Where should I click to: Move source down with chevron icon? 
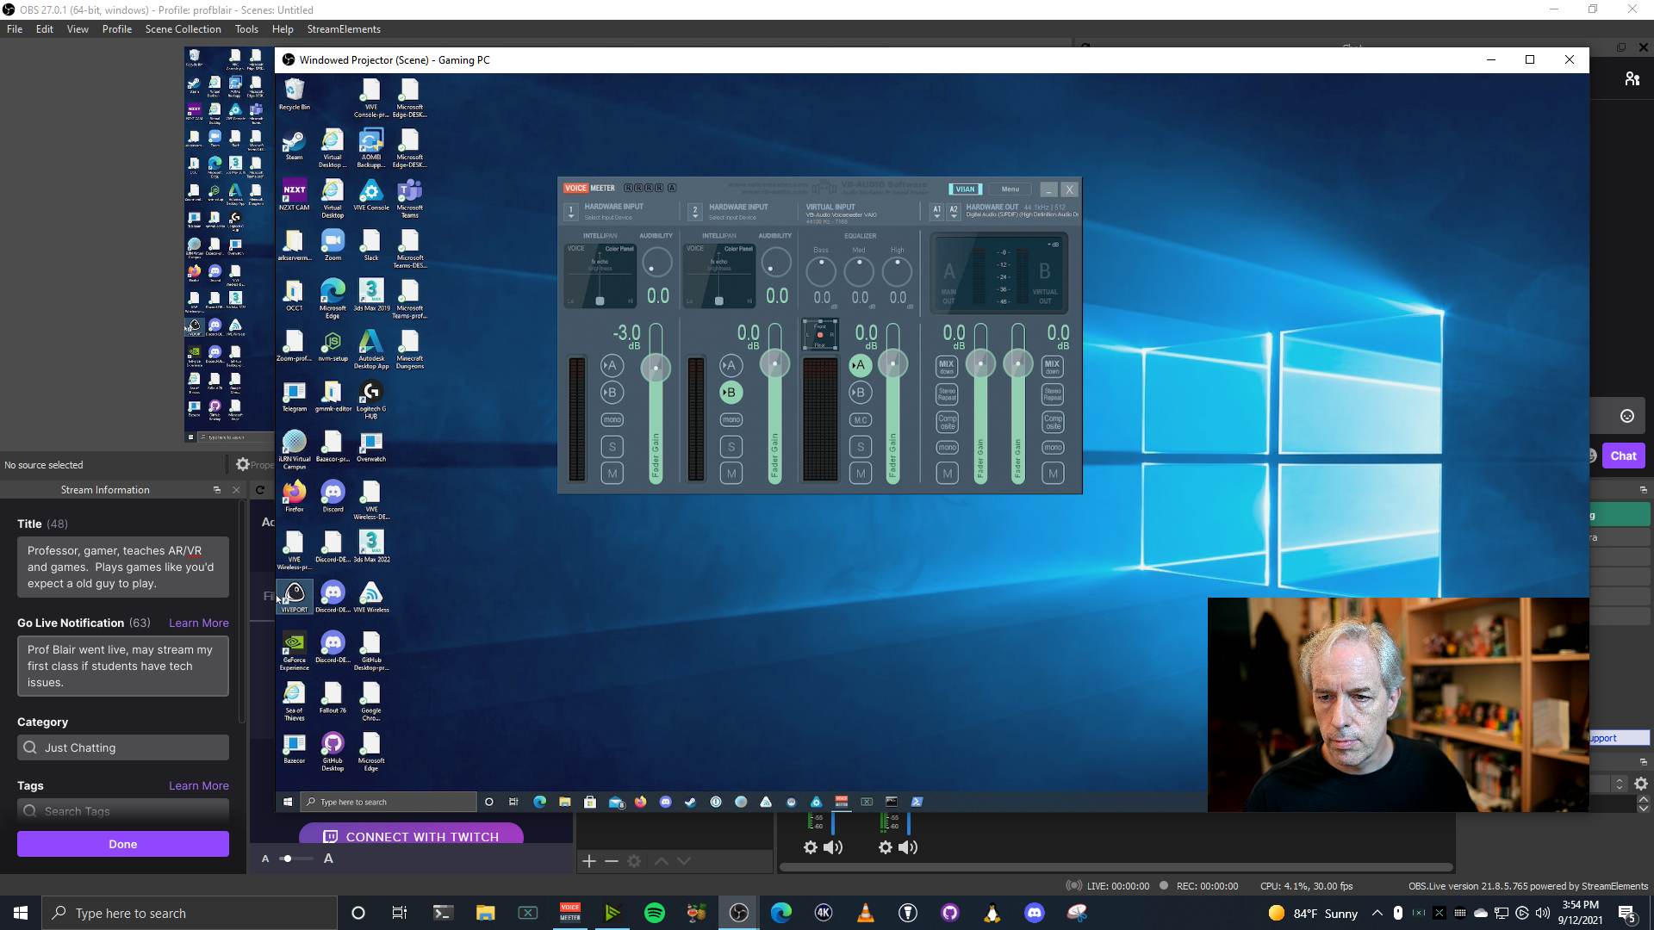[684, 861]
